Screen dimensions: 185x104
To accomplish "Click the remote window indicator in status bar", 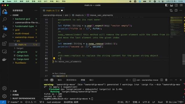I will 3,102.
